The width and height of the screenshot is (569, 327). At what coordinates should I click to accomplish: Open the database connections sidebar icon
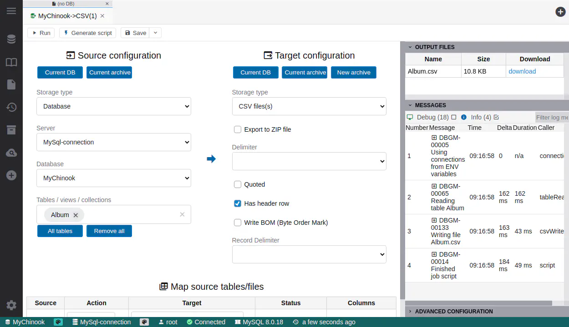pos(11,40)
